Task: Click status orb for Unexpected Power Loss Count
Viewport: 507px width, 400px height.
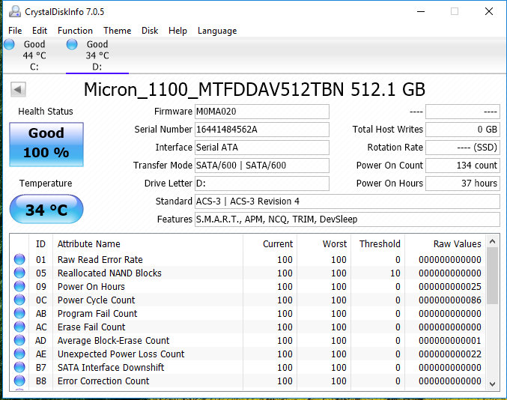Action: (x=19, y=354)
